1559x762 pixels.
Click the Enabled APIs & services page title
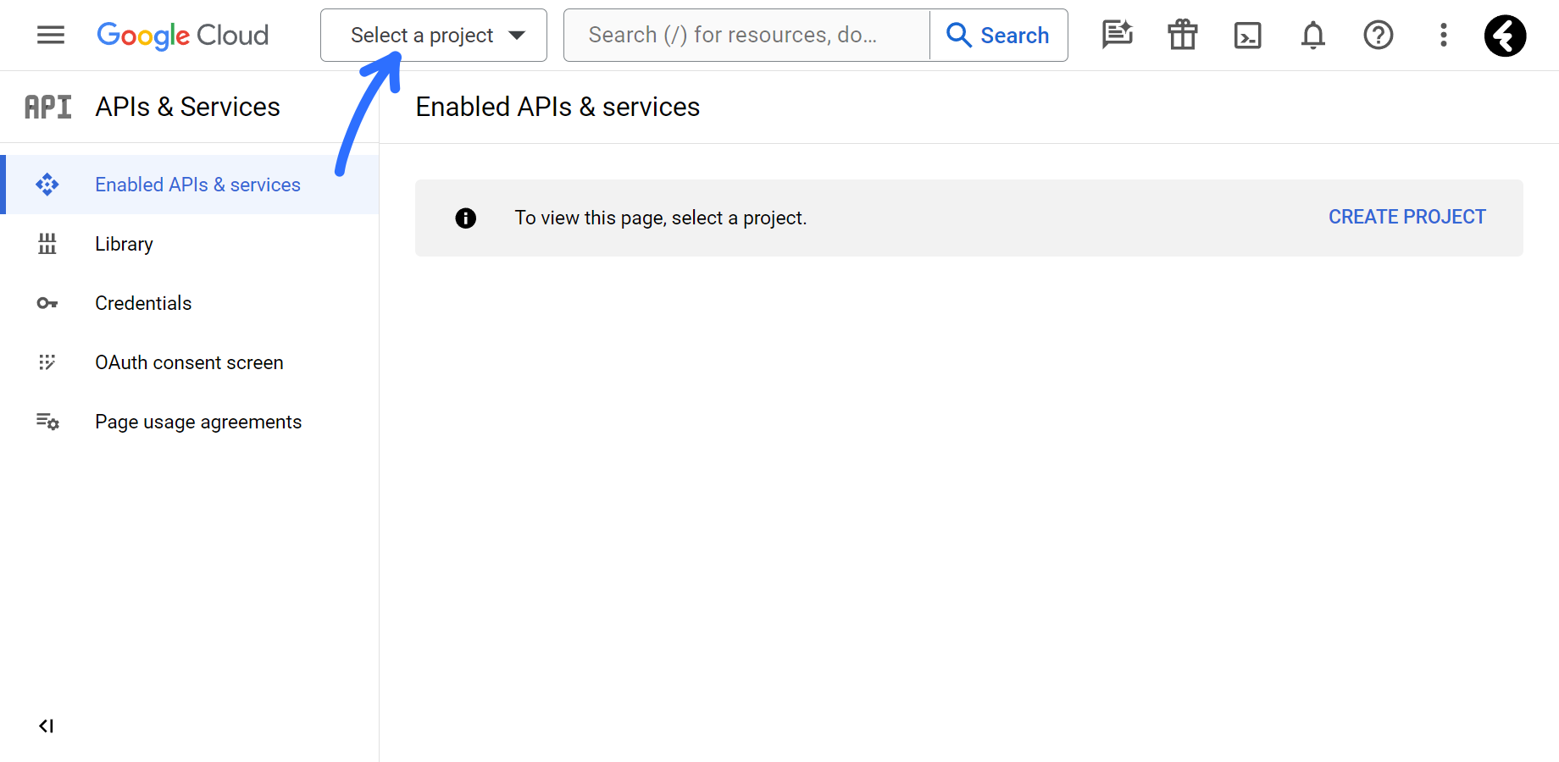[x=558, y=107]
